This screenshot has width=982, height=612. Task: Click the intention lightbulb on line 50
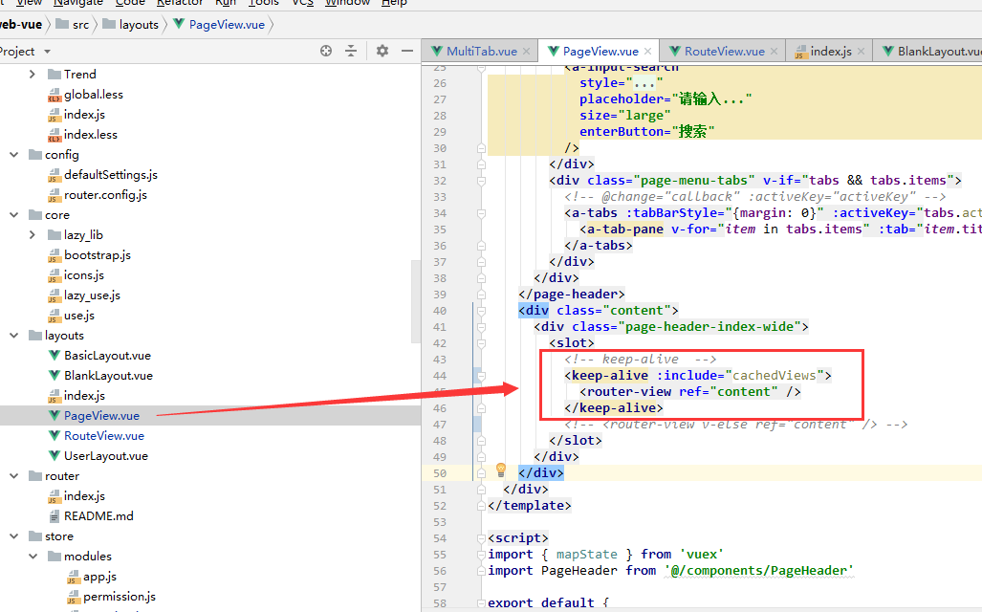tap(501, 471)
